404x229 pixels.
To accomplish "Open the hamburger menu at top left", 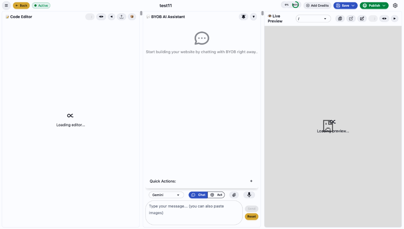I will 6,5.
